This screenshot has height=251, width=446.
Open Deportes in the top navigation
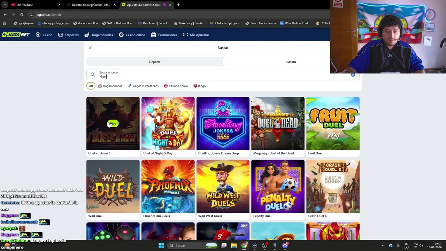coord(68,35)
